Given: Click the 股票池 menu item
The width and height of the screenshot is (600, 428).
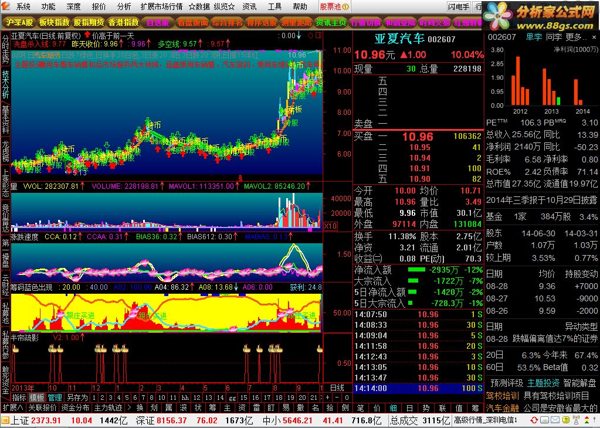Looking at the screenshot, I should (x=334, y=6).
